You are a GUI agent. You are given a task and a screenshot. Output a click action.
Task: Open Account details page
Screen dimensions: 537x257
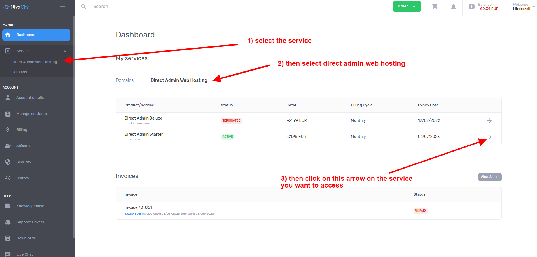tap(30, 98)
